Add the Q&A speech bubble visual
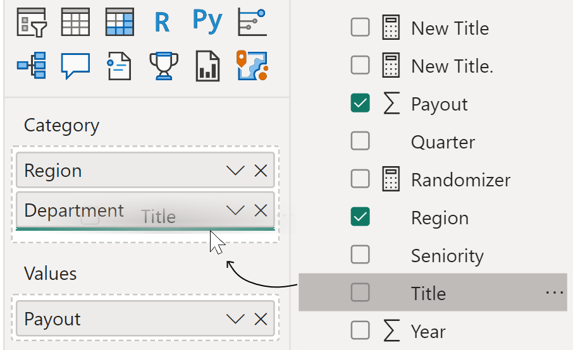The image size is (573, 350). (75, 65)
